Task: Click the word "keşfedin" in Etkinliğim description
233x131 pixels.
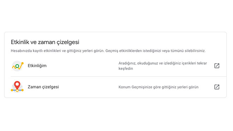Action: [x=126, y=69]
